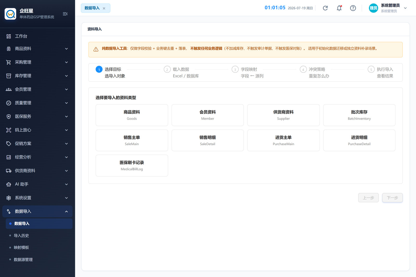Click the 质量管理 badge icon
Viewport: 416px width, 277px height.
pyautogui.click(x=9, y=103)
